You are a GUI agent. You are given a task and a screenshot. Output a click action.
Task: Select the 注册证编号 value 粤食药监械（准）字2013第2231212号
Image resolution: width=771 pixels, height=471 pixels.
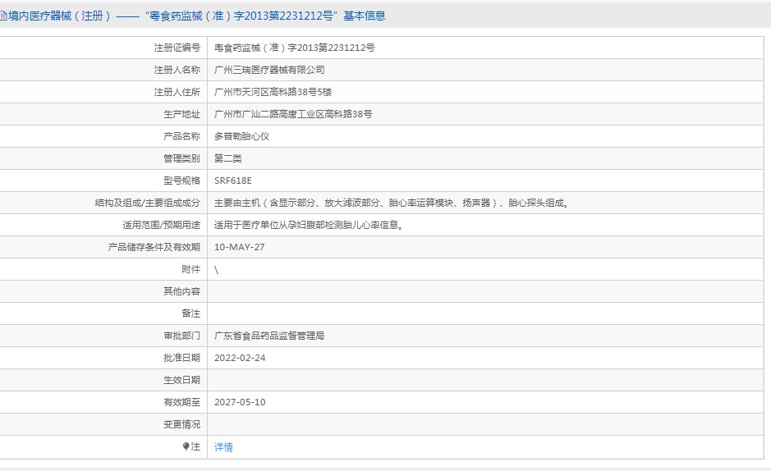[x=295, y=48]
